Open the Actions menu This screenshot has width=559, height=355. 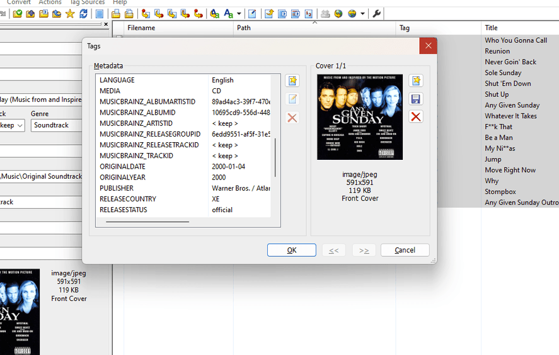(50, 2)
